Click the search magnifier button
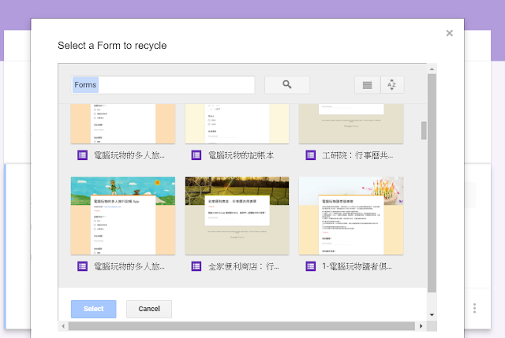This screenshot has height=338, width=505. coord(287,84)
